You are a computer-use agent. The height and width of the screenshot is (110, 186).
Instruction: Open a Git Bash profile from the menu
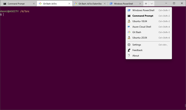149,32
